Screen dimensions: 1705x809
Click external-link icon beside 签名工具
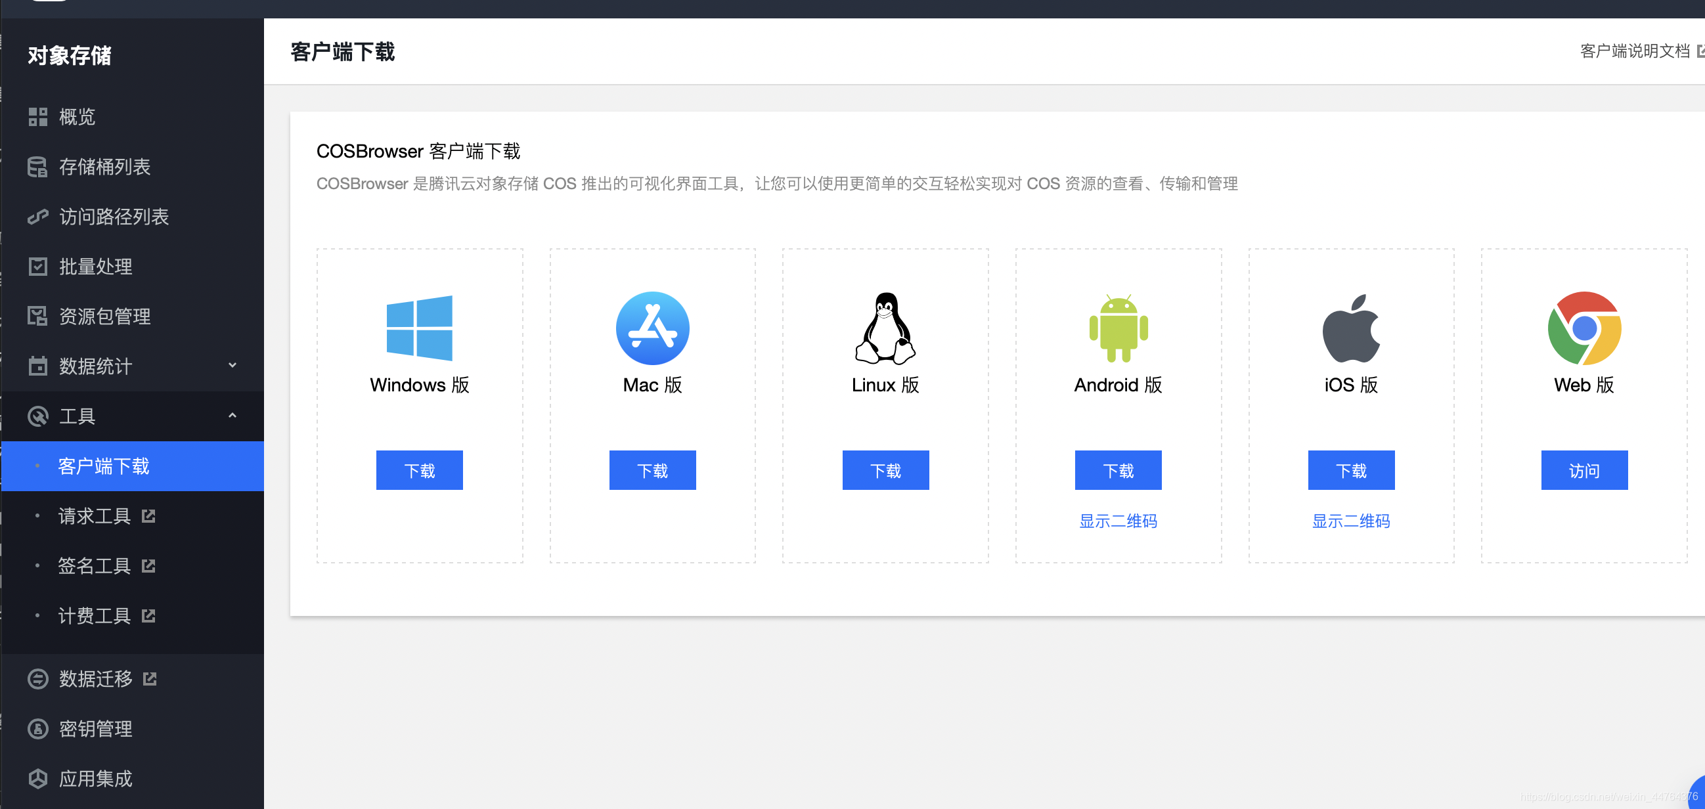pos(149,565)
